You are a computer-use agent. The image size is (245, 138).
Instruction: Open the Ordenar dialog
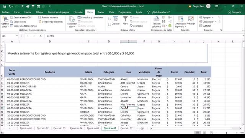tap(116, 21)
